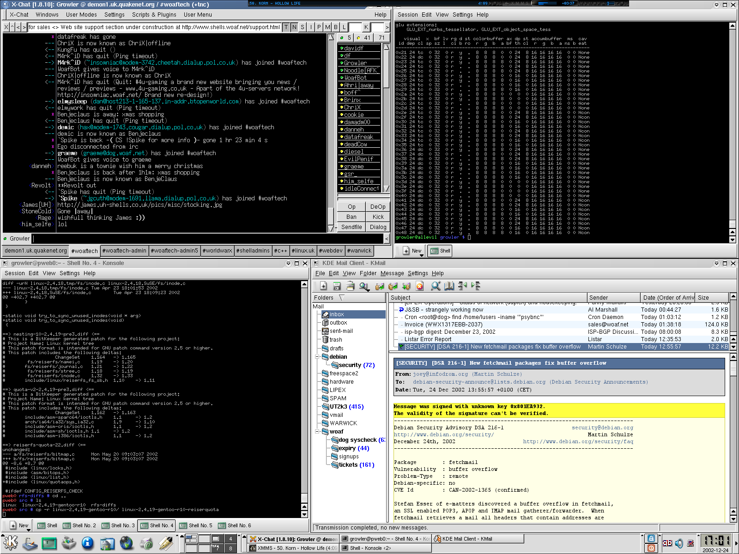
Task: Toggle the P channel mode button in X-Chat
Action: (320, 27)
